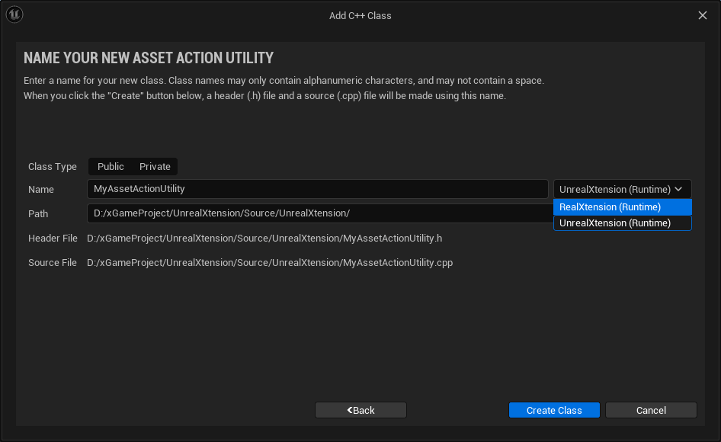Click the Class Type label
This screenshot has width=721, height=442.
pos(53,167)
